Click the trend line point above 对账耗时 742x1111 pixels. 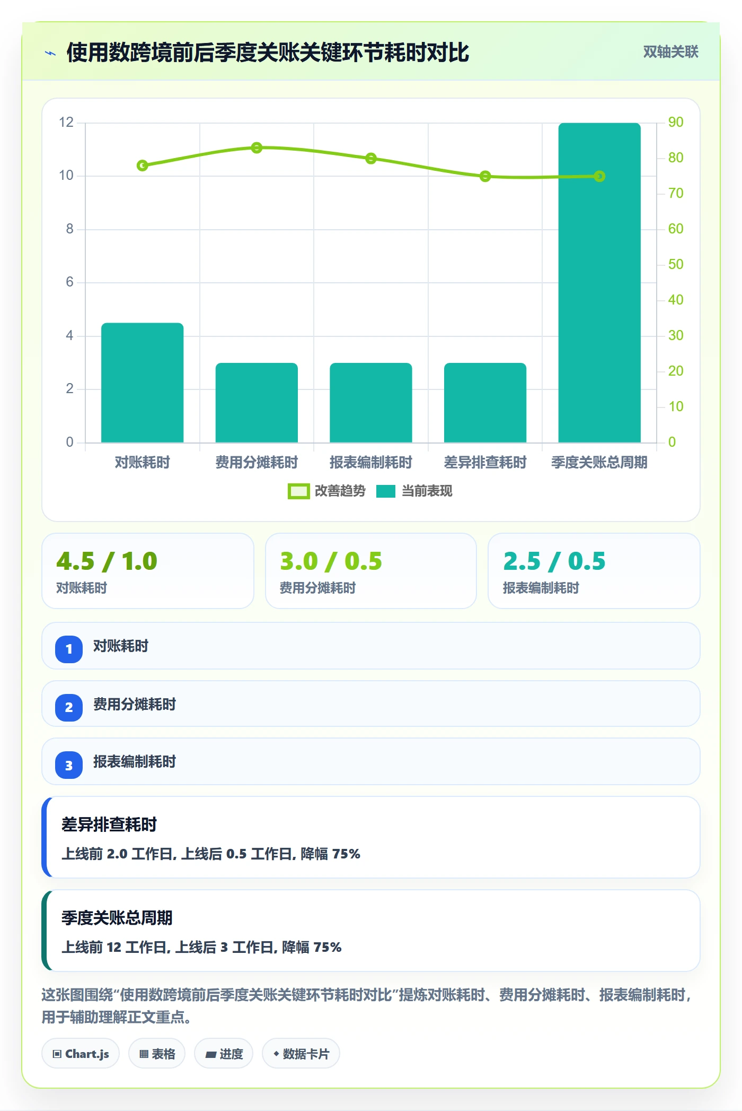pyautogui.click(x=142, y=166)
